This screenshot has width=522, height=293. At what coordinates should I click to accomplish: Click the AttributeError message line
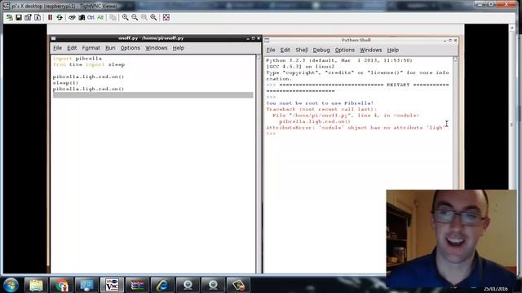point(355,128)
